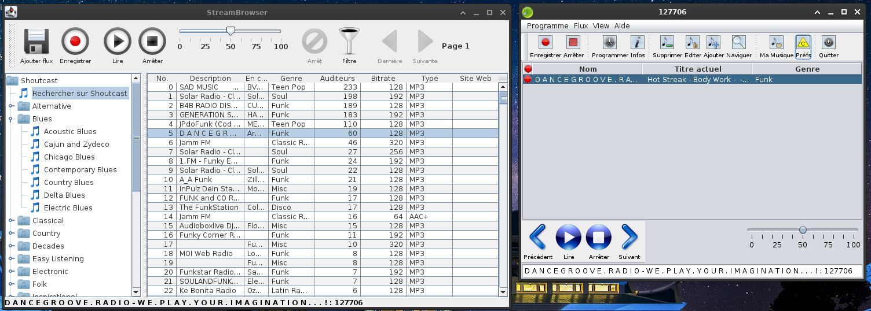The height and width of the screenshot is (311, 871).
Task: Start playback with Lire in StreamBrowser
Action: click(x=118, y=42)
